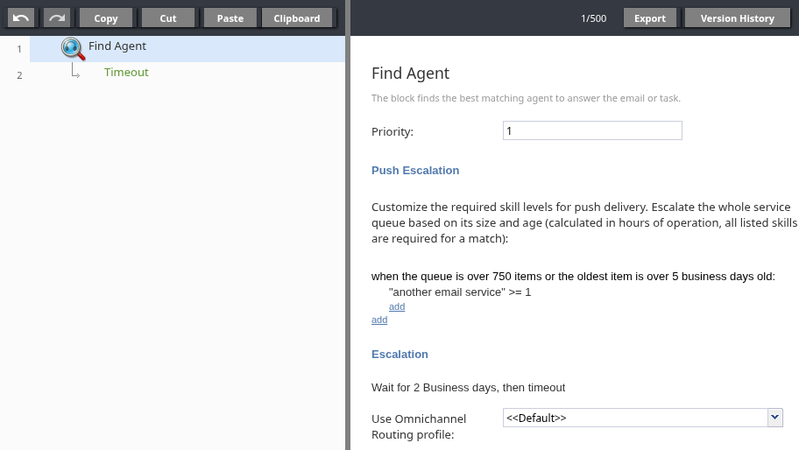This screenshot has height=450, width=799.
Task: Export the scenario
Action: pos(649,18)
